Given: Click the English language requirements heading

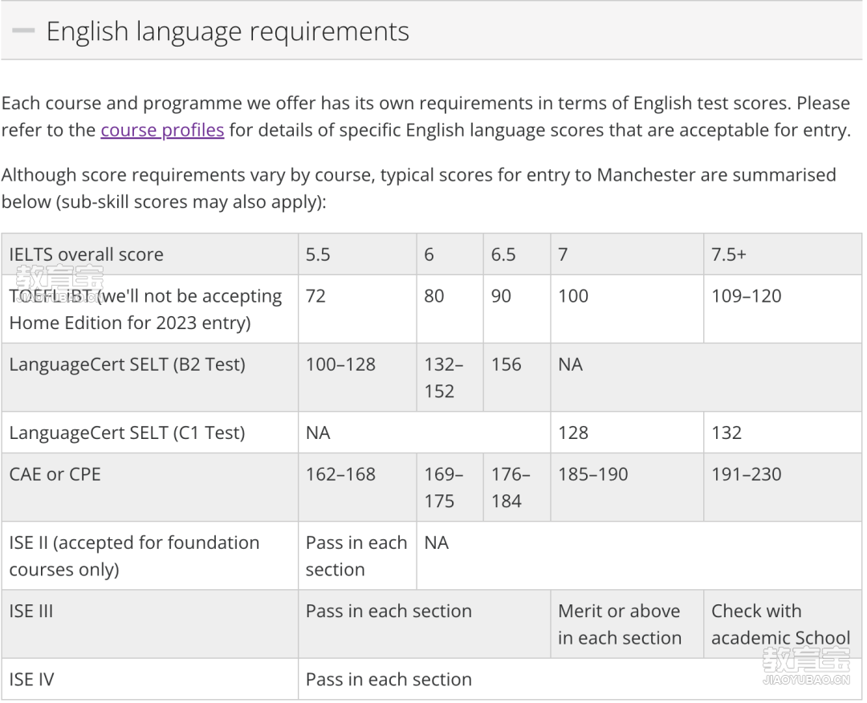Looking at the screenshot, I should (227, 31).
